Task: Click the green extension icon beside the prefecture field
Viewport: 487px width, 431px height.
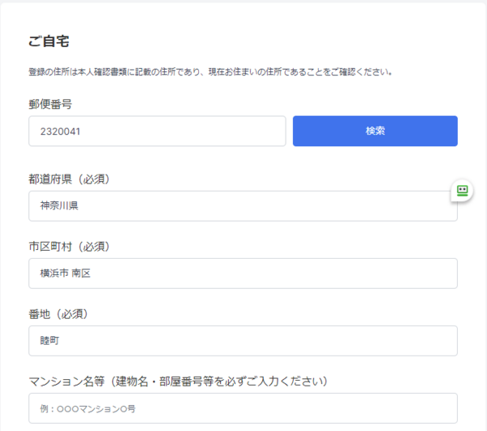Action: coord(462,191)
